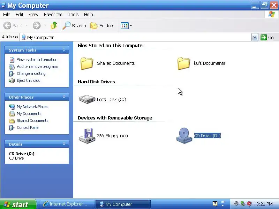Open Shared Documents link in Other Places
Screen dimensions: 279x209
click(32, 121)
